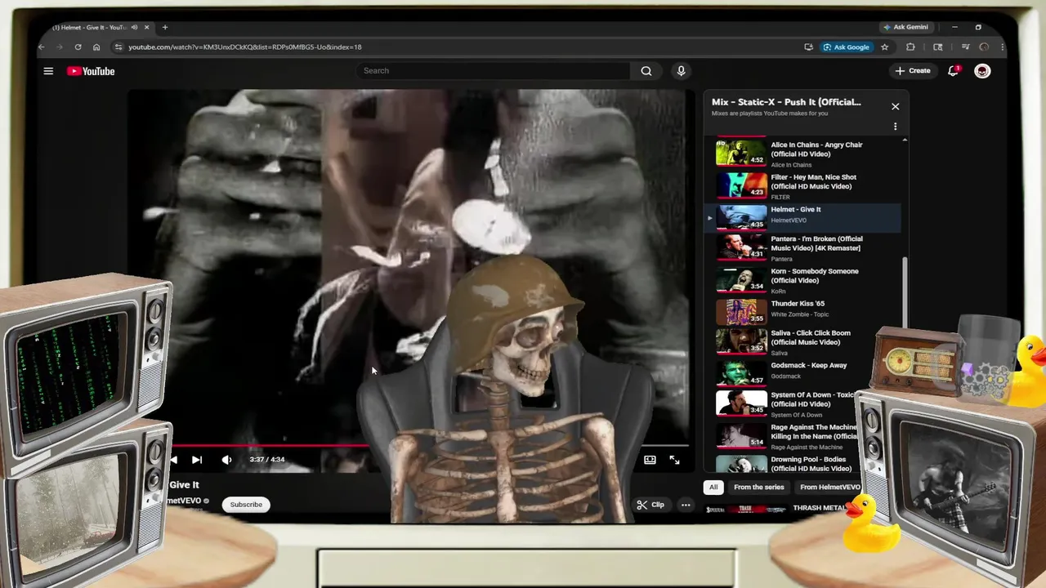Click the browser address bar URL
This screenshot has width=1046, height=588.
pos(244,47)
